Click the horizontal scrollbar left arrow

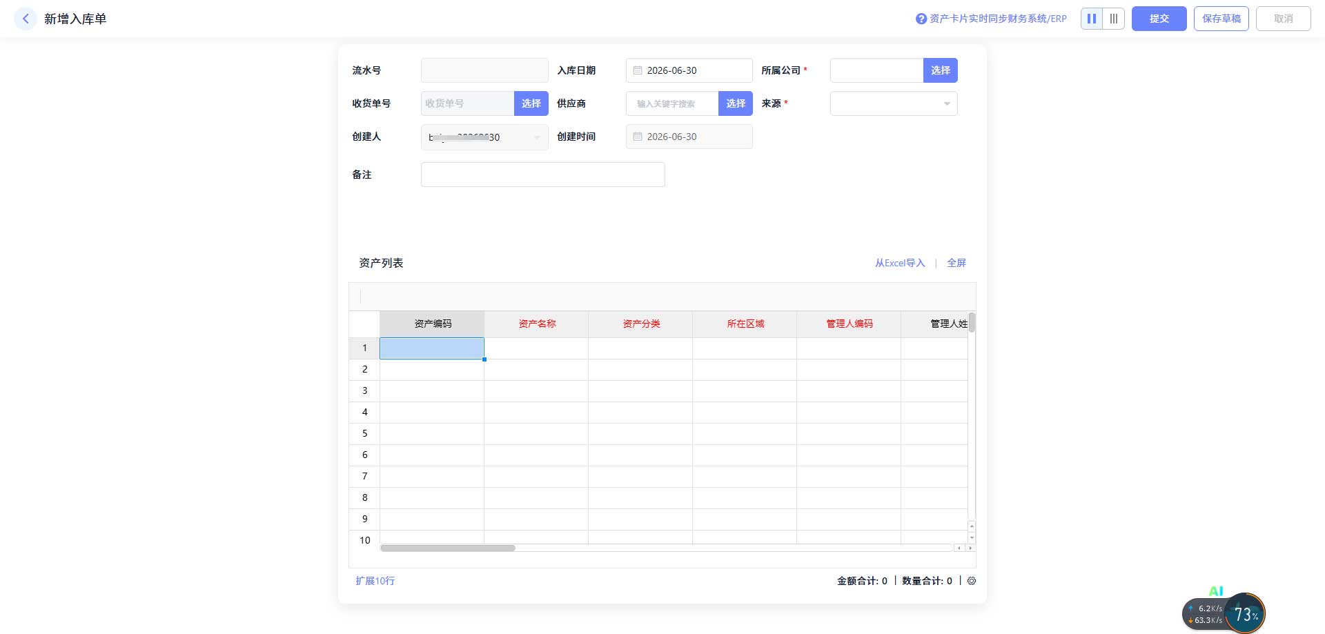[959, 548]
